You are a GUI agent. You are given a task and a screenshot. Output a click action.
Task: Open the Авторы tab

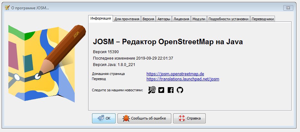[x=164, y=19]
